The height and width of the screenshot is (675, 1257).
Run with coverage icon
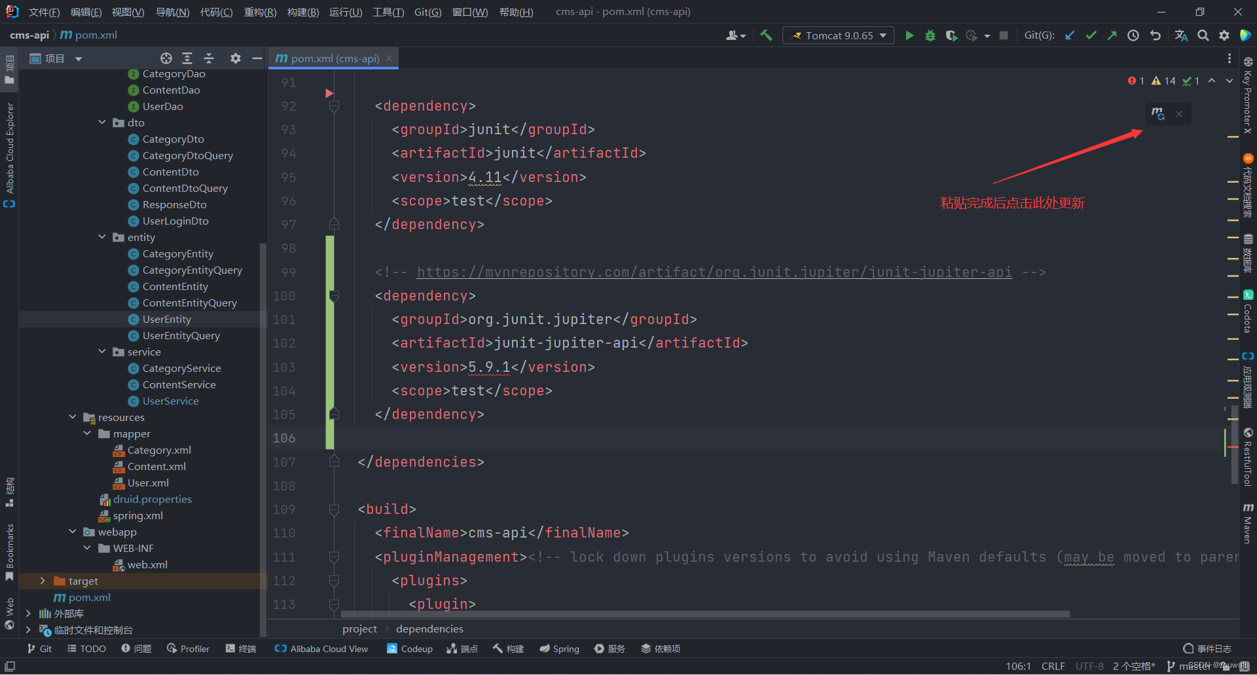pos(951,35)
